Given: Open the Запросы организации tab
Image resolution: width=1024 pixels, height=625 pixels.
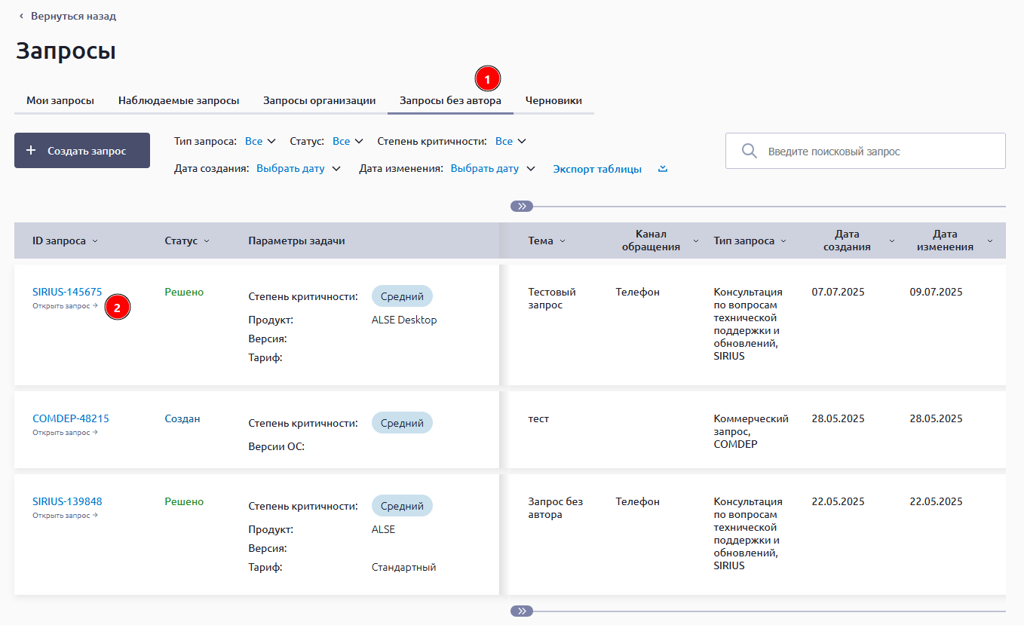Looking at the screenshot, I should (319, 100).
